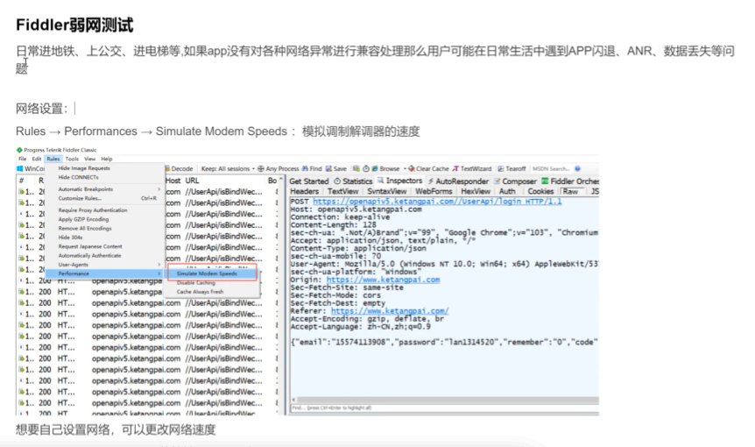Viewport: 755px width, 447px height.
Task: Toggle Require Proxy Authentication rule
Action: point(93,210)
